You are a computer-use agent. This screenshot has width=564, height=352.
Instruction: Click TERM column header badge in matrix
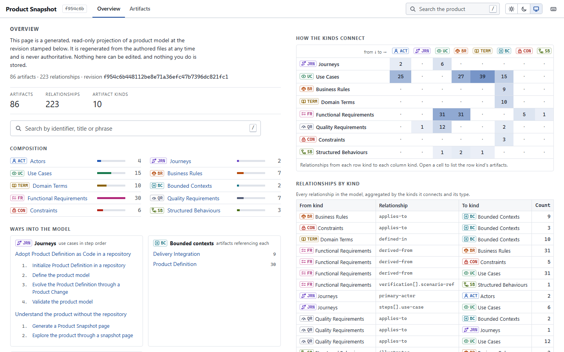483,51
